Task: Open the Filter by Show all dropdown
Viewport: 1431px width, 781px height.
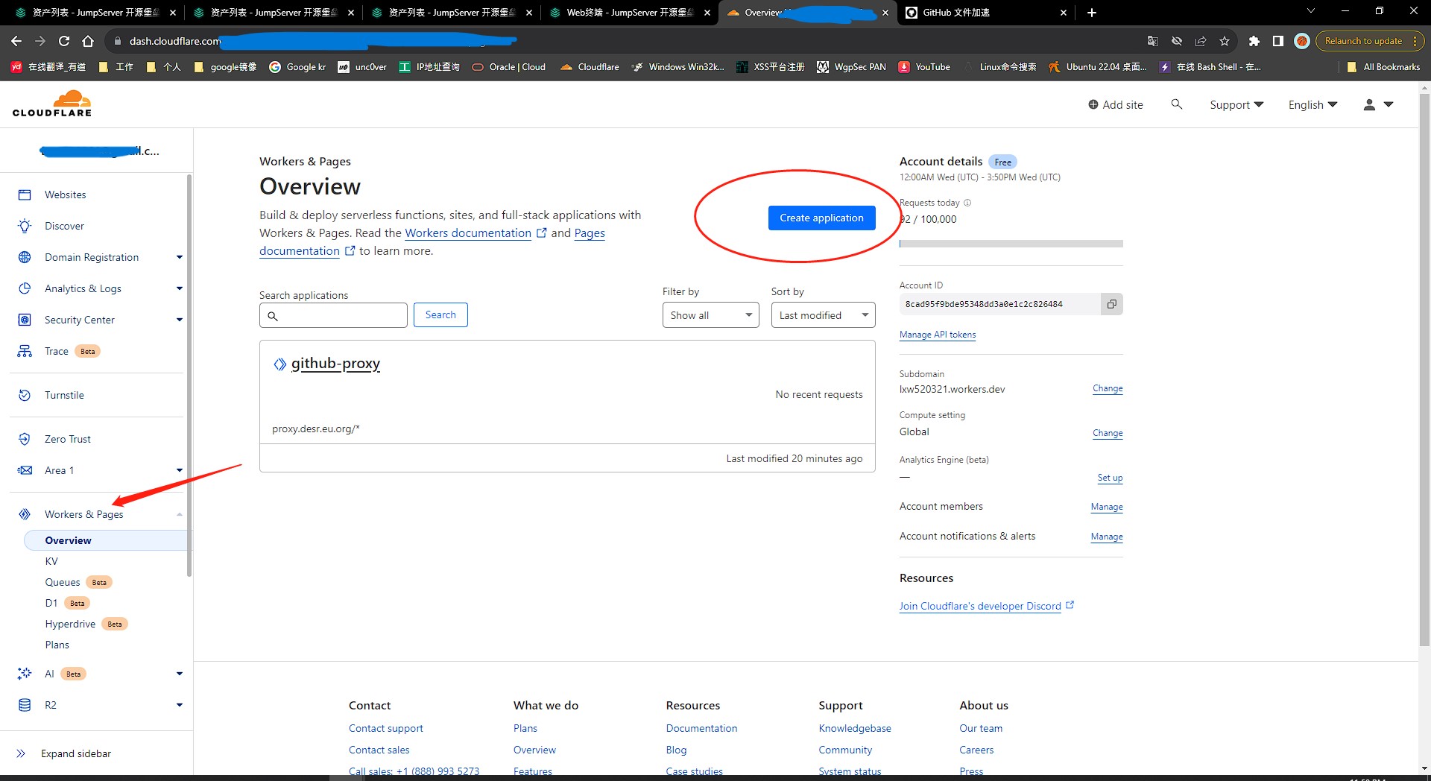Action: click(x=710, y=315)
